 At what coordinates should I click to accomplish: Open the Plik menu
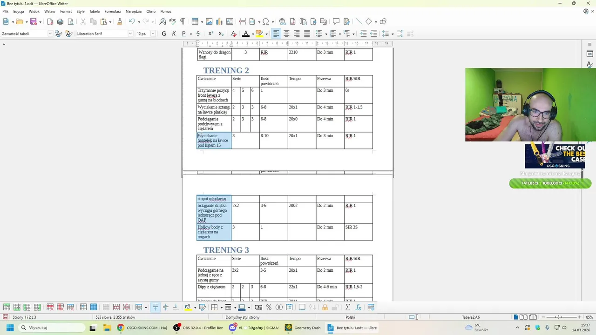pos(6,11)
